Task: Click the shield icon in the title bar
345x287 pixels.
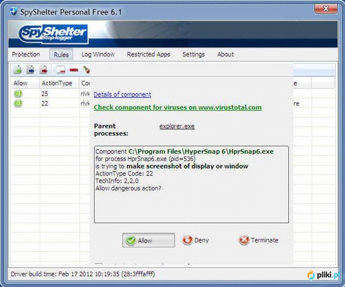Action: pyautogui.click(x=14, y=11)
